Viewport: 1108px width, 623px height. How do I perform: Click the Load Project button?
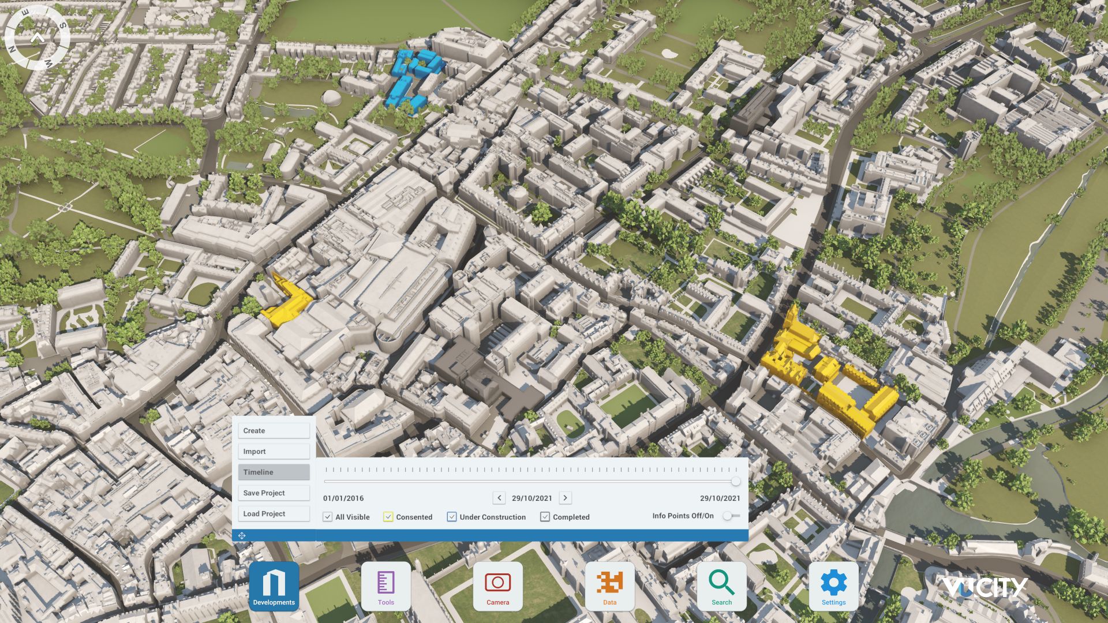click(274, 513)
